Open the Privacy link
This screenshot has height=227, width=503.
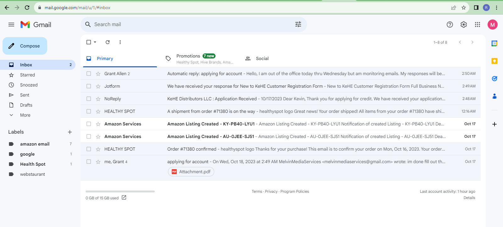pyautogui.click(x=271, y=191)
